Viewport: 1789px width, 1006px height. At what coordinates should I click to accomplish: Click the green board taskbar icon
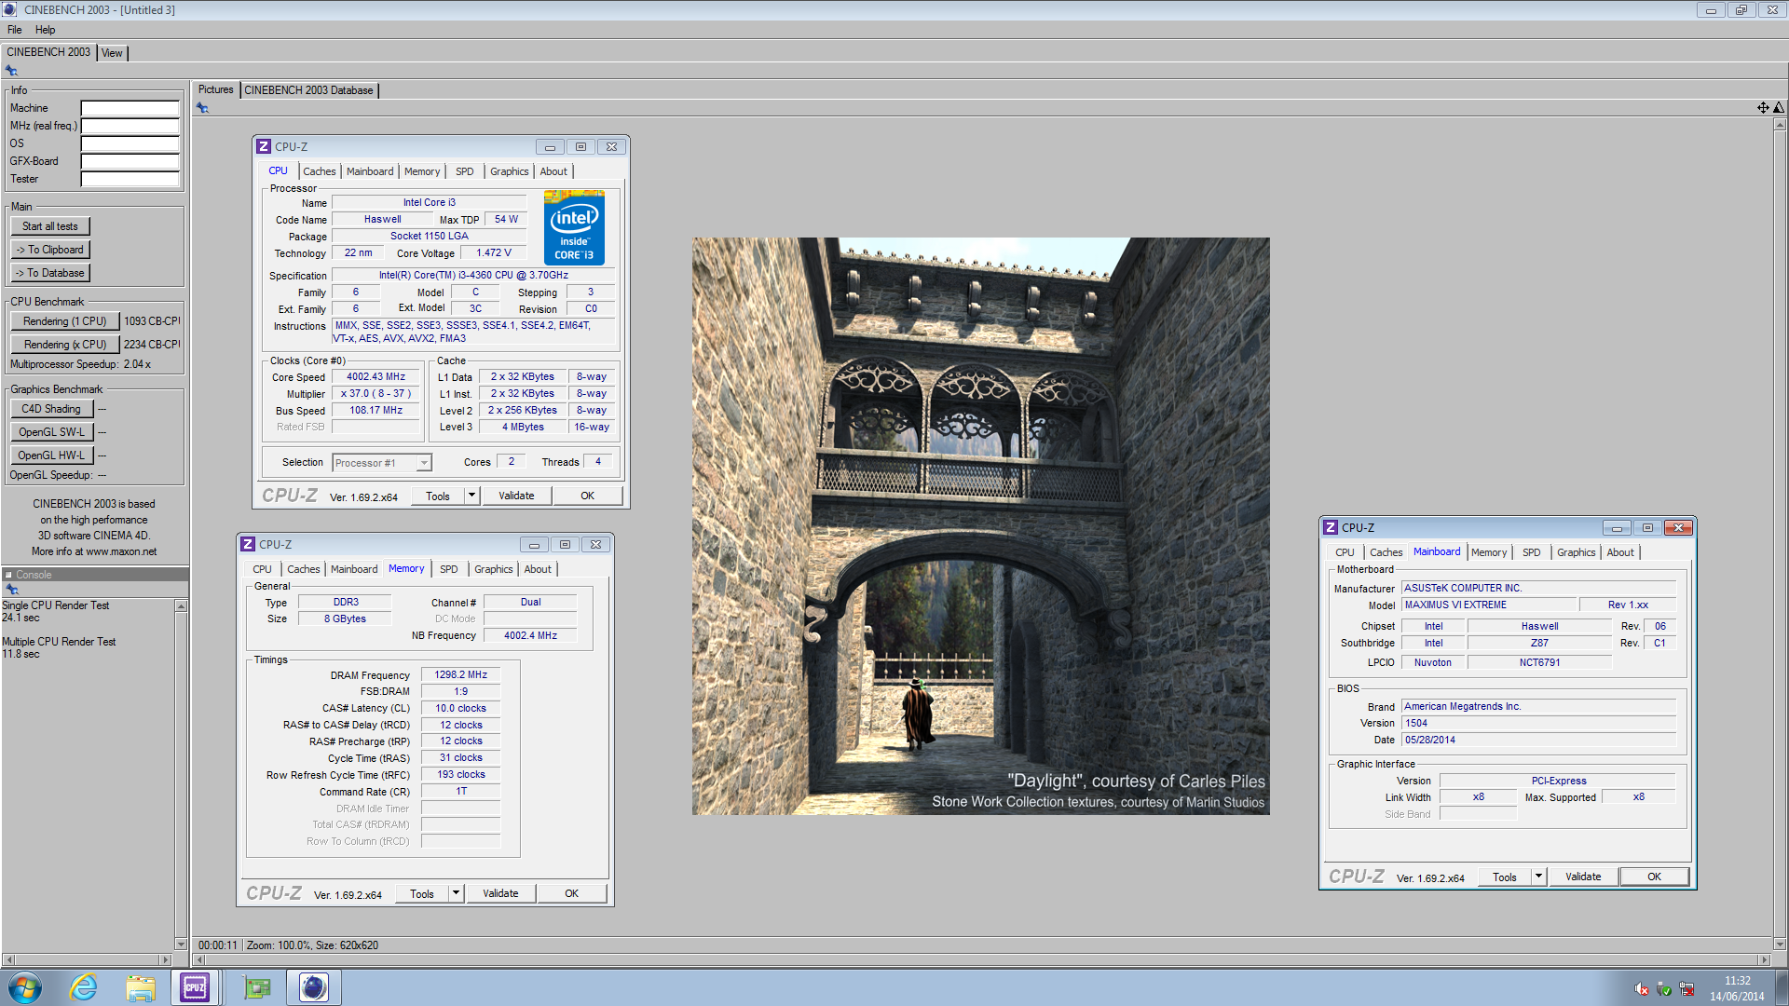[256, 987]
